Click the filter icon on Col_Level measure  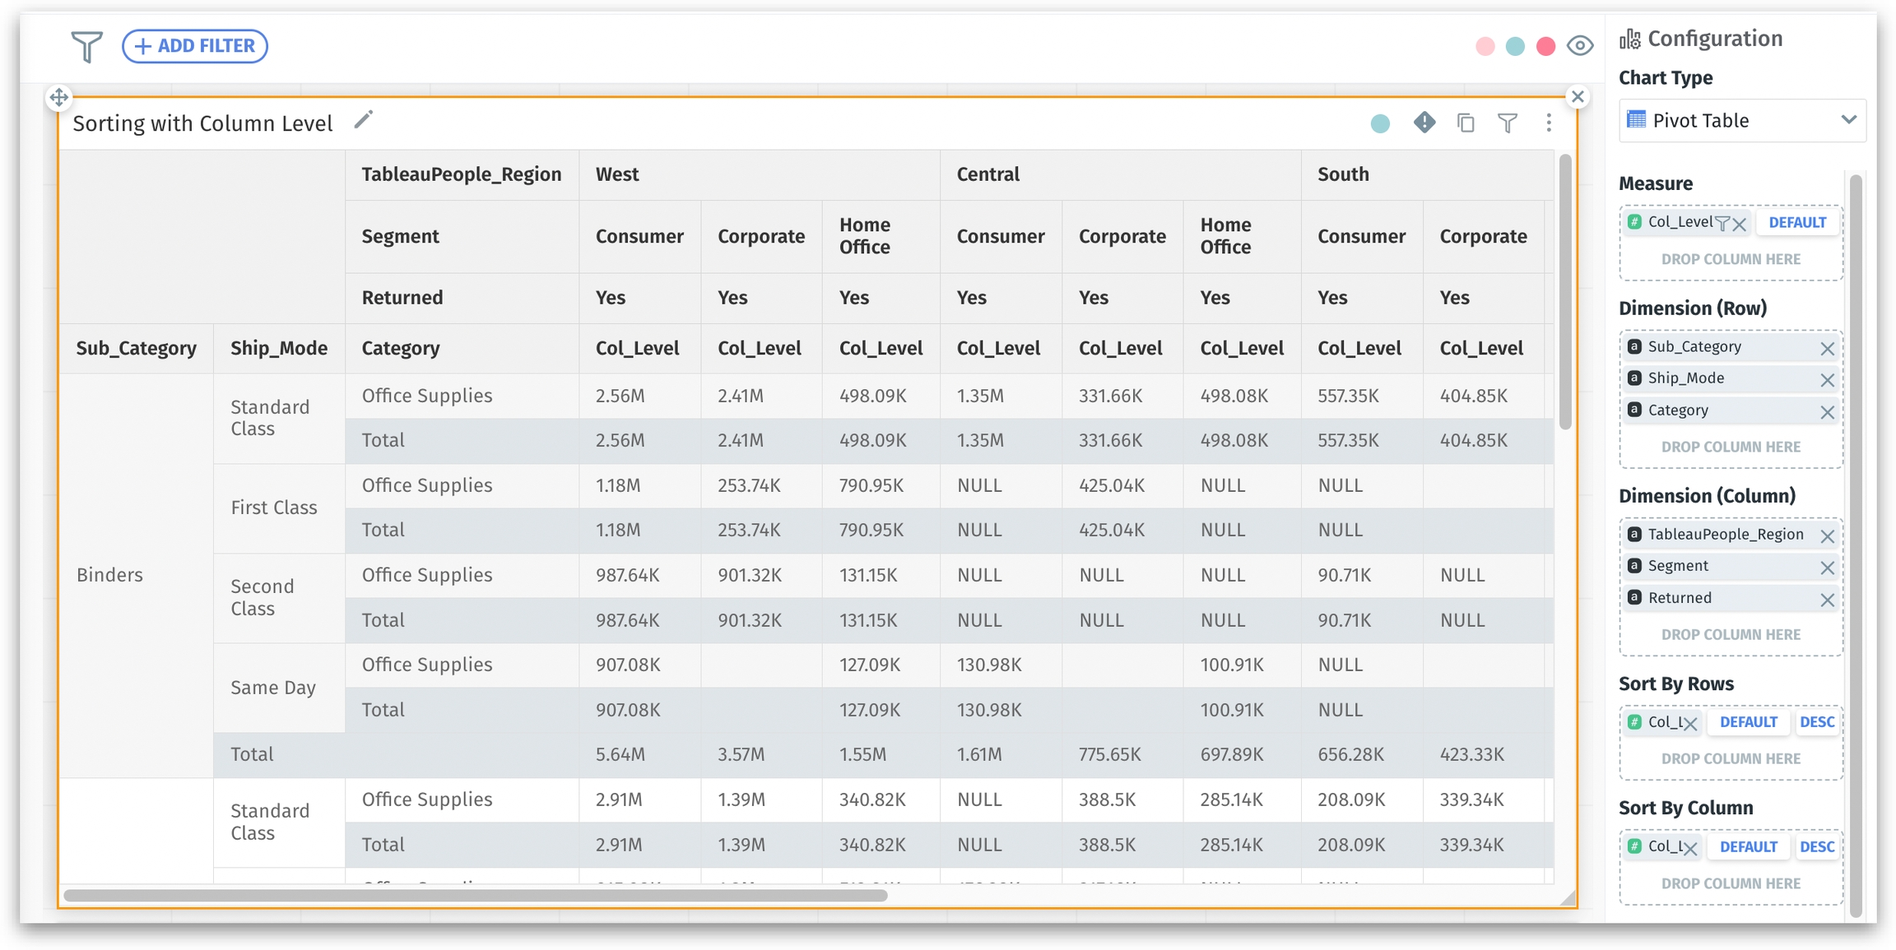click(1722, 223)
